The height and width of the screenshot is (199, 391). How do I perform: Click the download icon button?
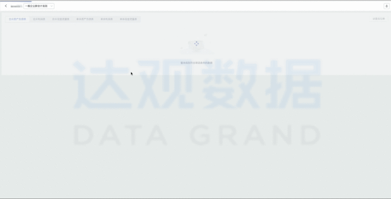[x=386, y=6]
